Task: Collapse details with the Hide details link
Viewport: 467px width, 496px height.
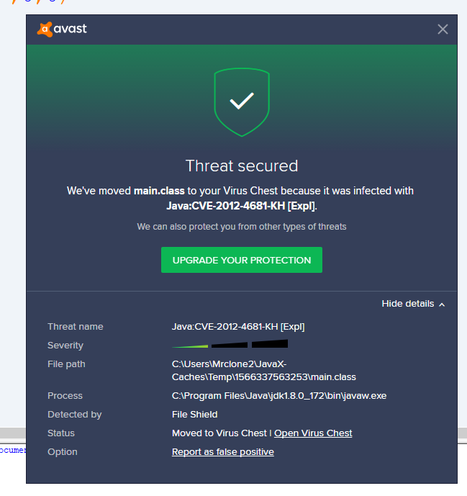Action: (x=407, y=304)
